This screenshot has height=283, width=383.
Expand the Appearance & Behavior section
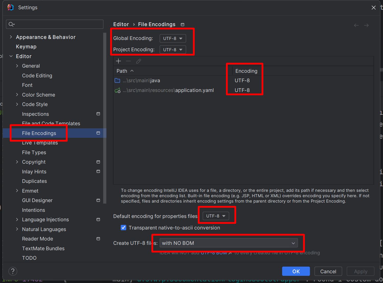(11, 37)
